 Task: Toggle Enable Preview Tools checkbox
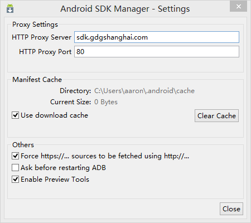[x=15, y=180]
